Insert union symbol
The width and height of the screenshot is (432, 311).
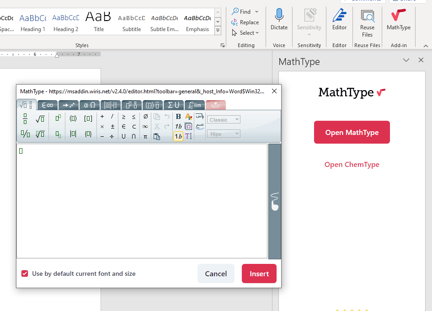click(x=124, y=136)
